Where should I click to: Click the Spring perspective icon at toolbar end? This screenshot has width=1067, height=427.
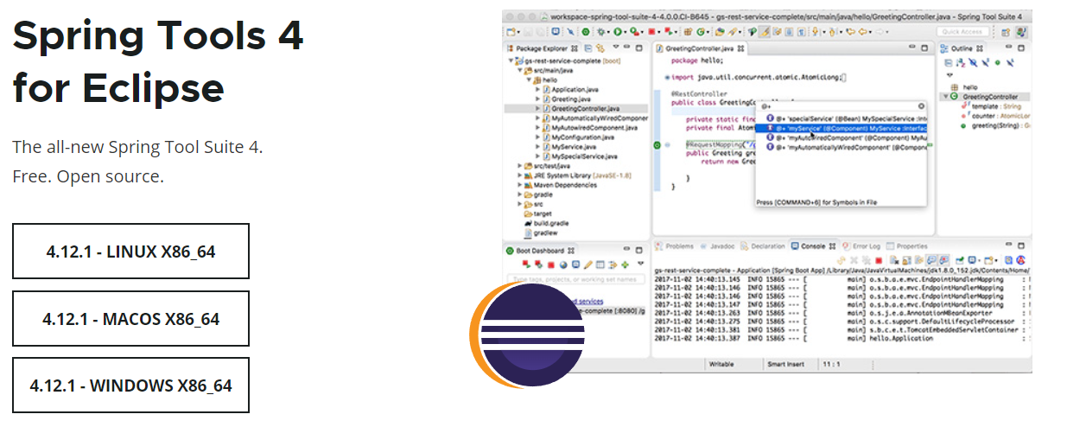pos(1021,32)
